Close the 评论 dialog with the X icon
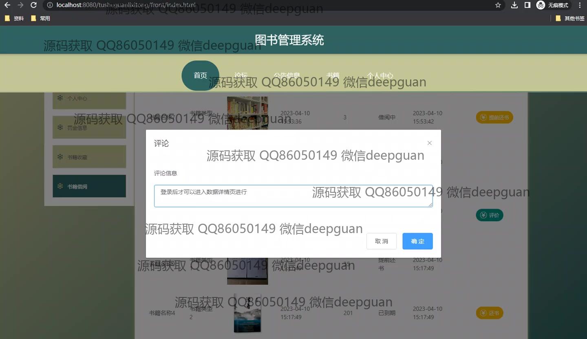Image resolution: width=587 pixels, height=339 pixels. click(429, 143)
